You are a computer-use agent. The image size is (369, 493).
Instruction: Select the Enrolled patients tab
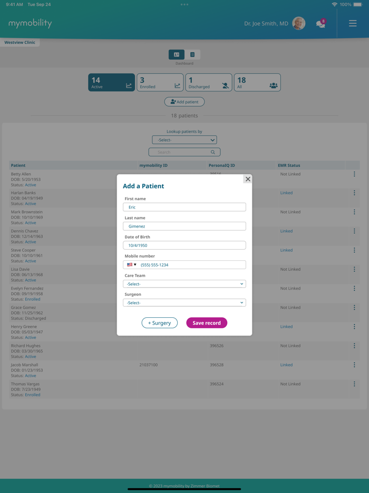click(160, 82)
